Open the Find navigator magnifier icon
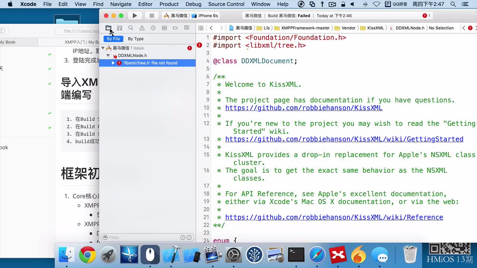The height and width of the screenshot is (268, 477). (131, 28)
